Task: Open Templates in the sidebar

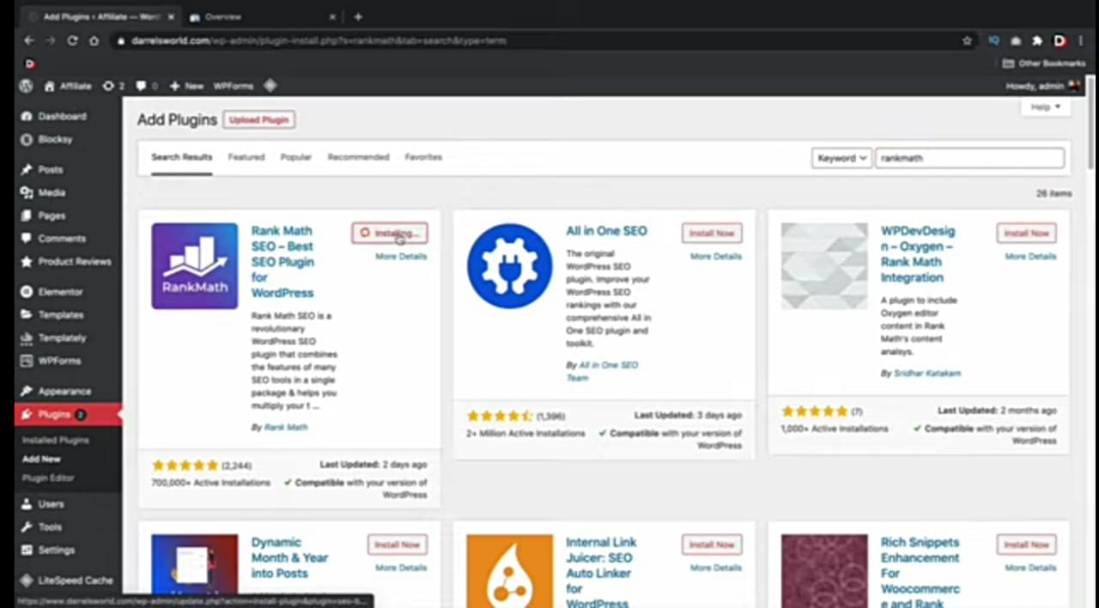Action: [61, 315]
